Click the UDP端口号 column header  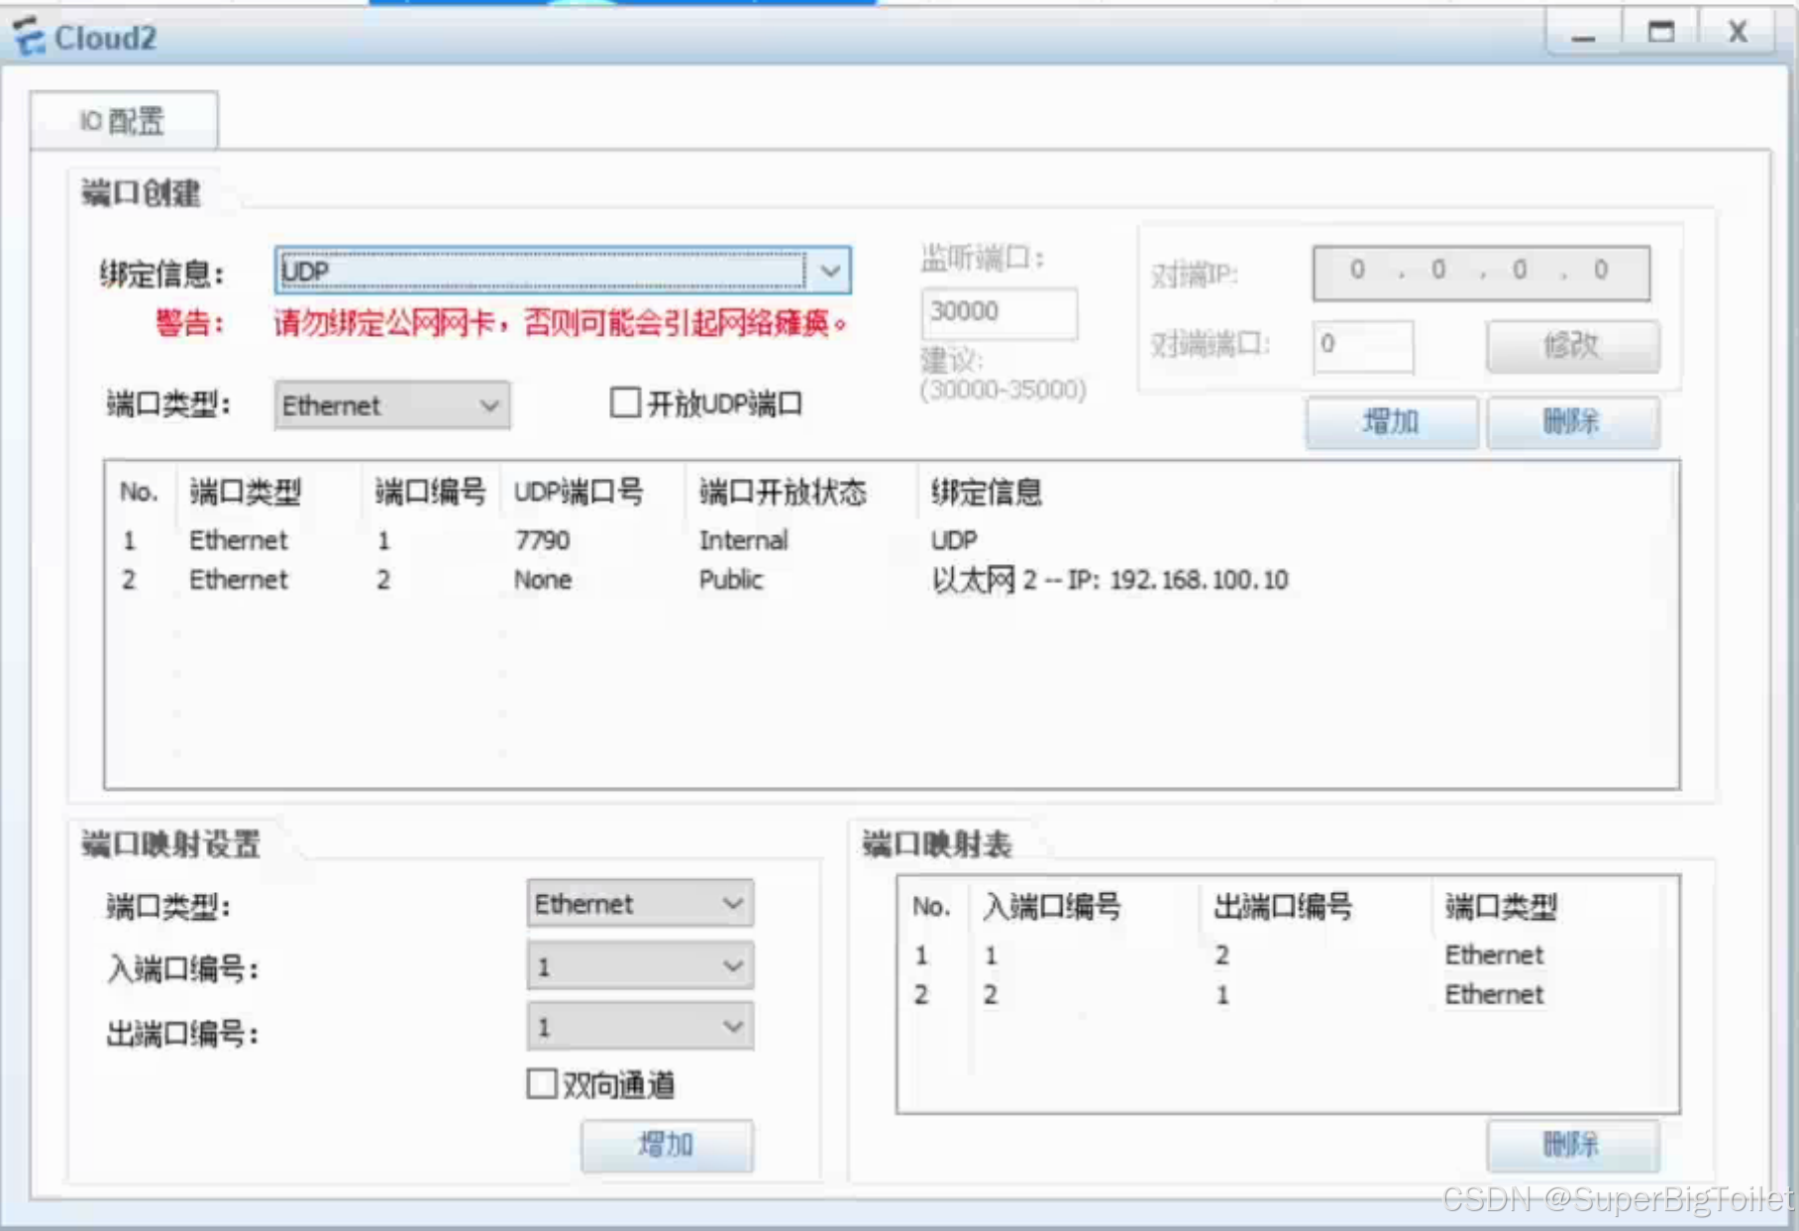579,492
